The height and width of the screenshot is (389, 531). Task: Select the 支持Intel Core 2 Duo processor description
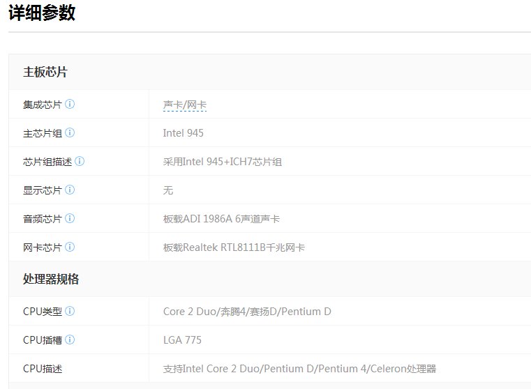coord(299,369)
